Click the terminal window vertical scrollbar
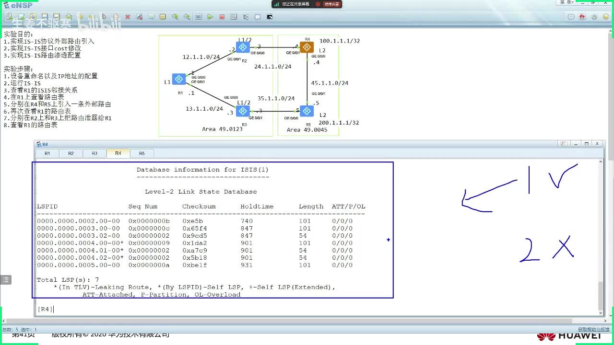 [601, 296]
